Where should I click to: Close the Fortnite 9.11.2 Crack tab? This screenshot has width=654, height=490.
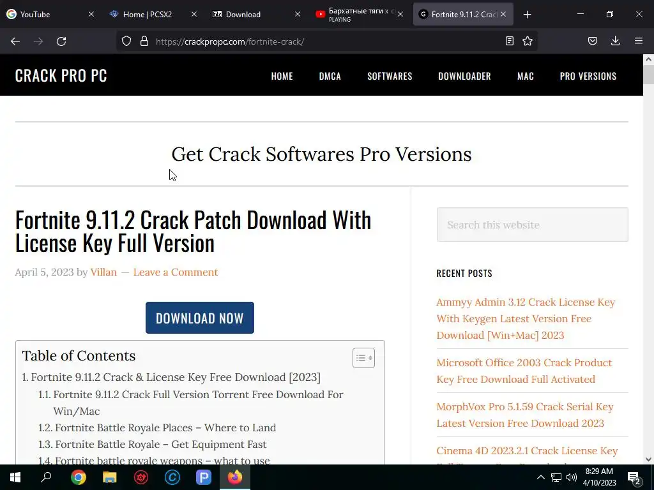(503, 14)
